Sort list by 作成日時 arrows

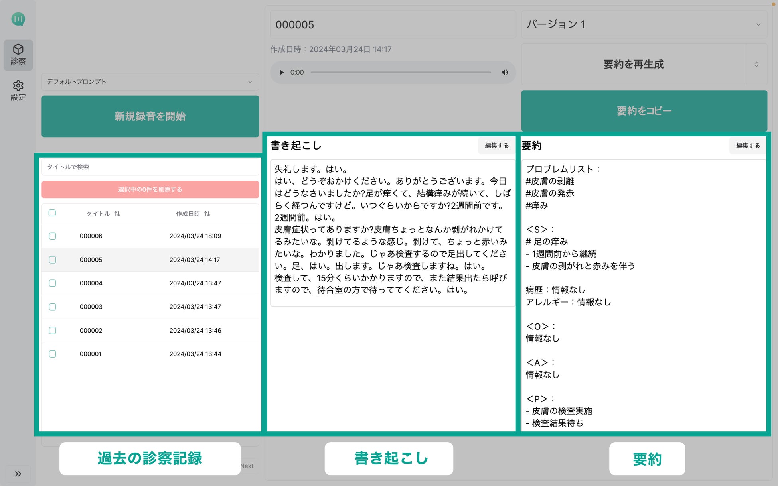click(x=207, y=214)
